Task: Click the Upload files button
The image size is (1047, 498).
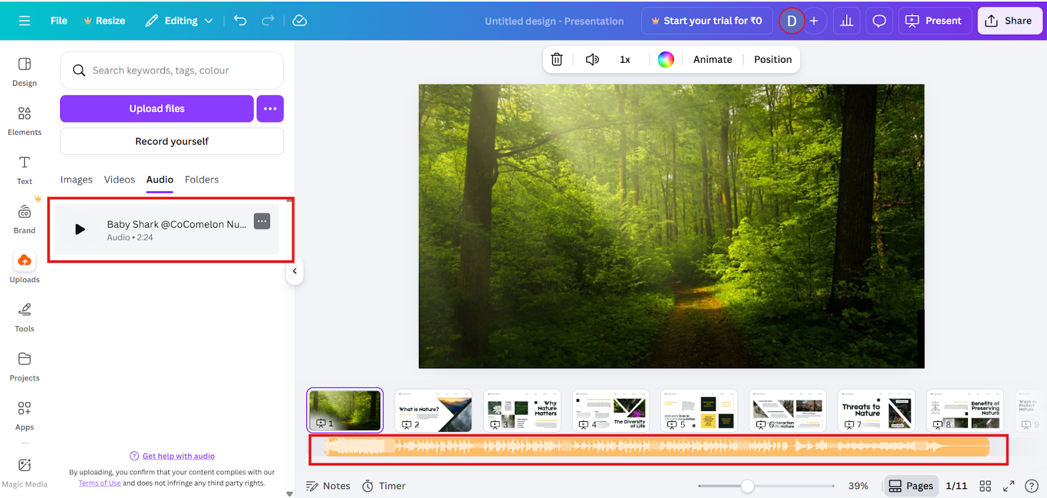Action: [x=157, y=109]
